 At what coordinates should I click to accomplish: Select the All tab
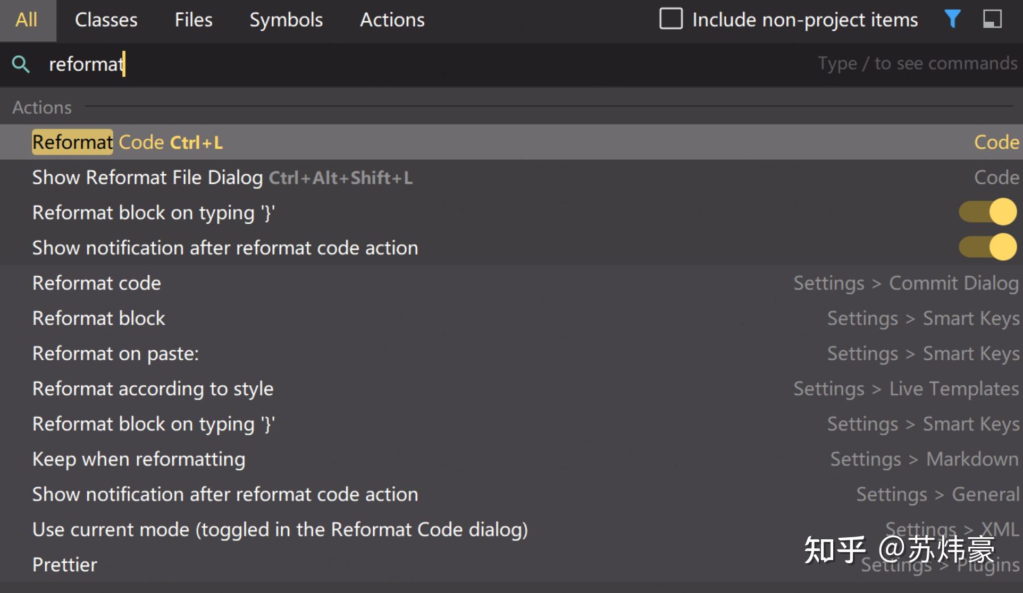point(26,20)
